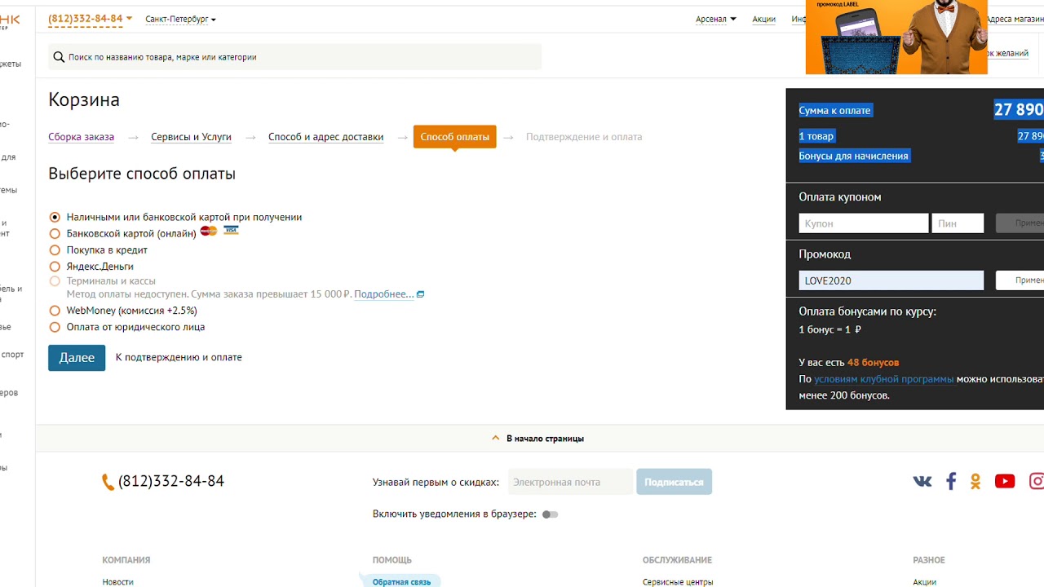Select Оплата от юридического лица option

55,326
